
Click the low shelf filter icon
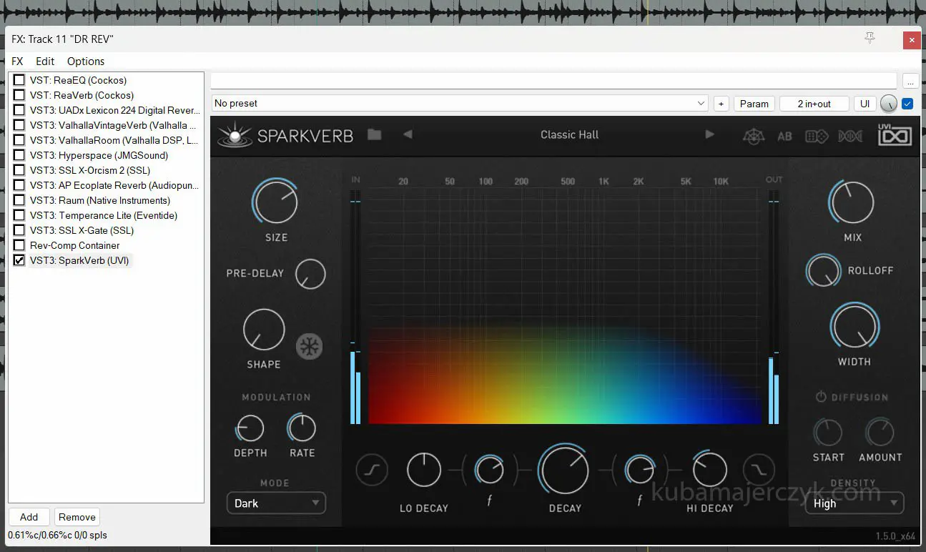coord(372,470)
